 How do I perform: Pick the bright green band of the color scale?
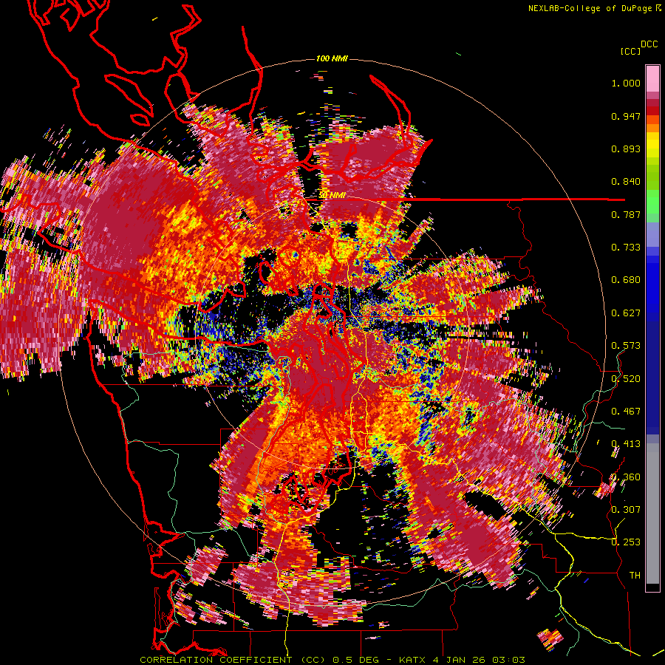(x=652, y=202)
